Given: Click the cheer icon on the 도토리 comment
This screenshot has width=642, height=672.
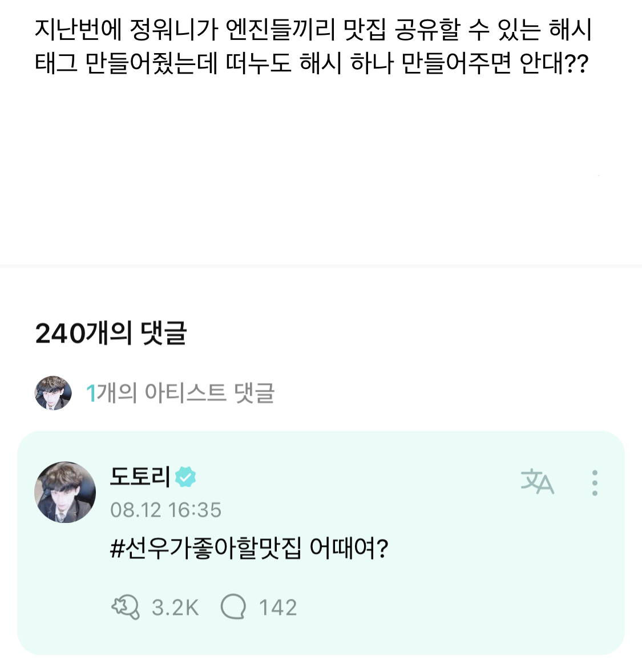Looking at the screenshot, I should [x=126, y=607].
